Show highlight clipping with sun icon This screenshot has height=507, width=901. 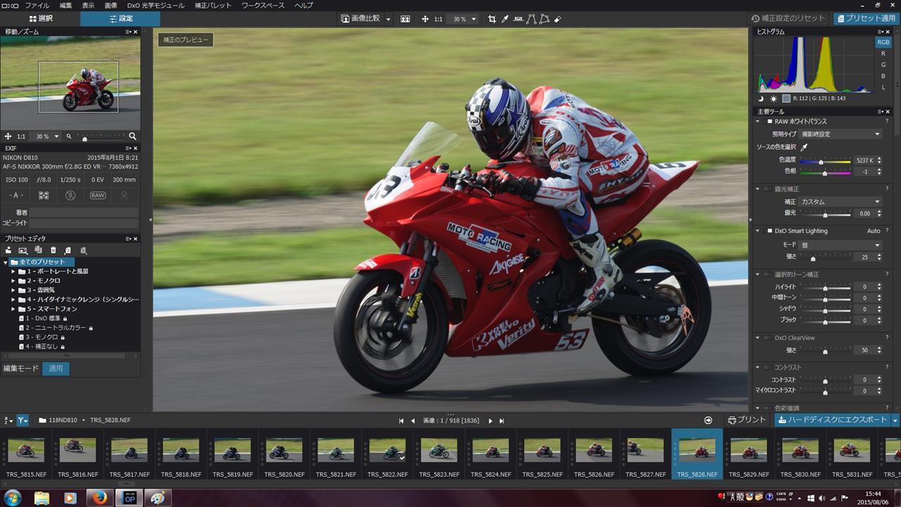[774, 99]
